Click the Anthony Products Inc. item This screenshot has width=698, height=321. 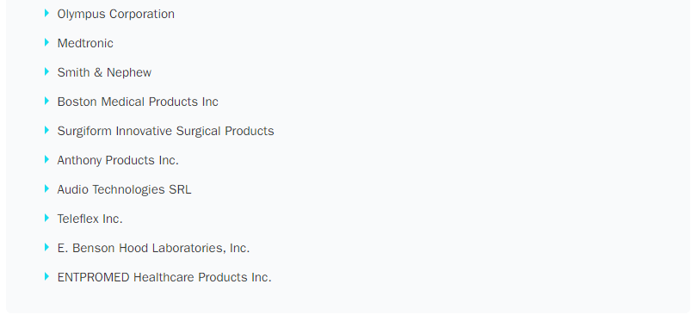tap(118, 160)
